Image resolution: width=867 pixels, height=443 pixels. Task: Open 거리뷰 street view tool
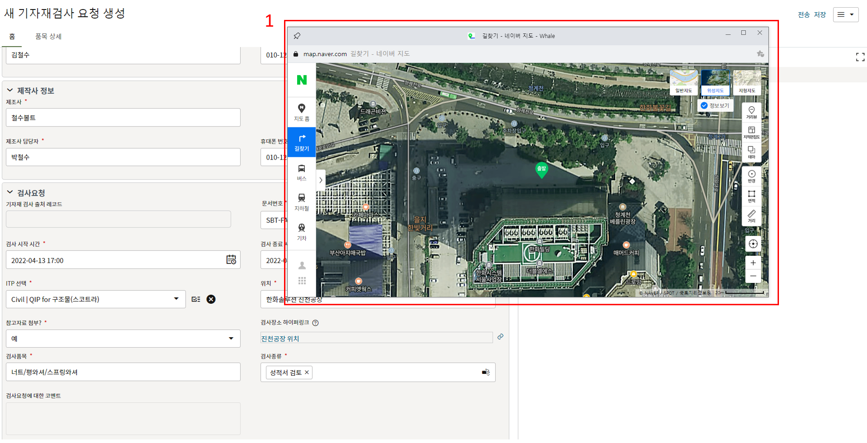pyautogui.click(x=751, y=112)
